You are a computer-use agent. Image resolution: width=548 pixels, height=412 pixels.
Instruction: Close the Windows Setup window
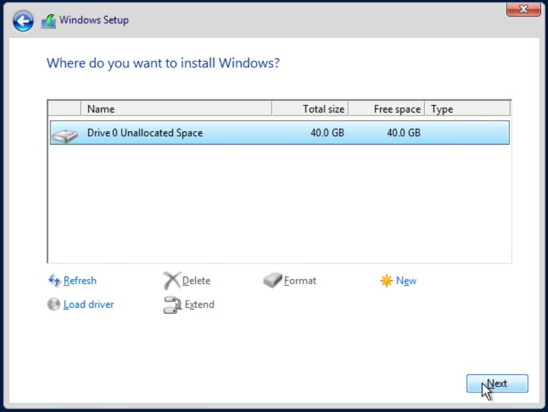[523, 9]
